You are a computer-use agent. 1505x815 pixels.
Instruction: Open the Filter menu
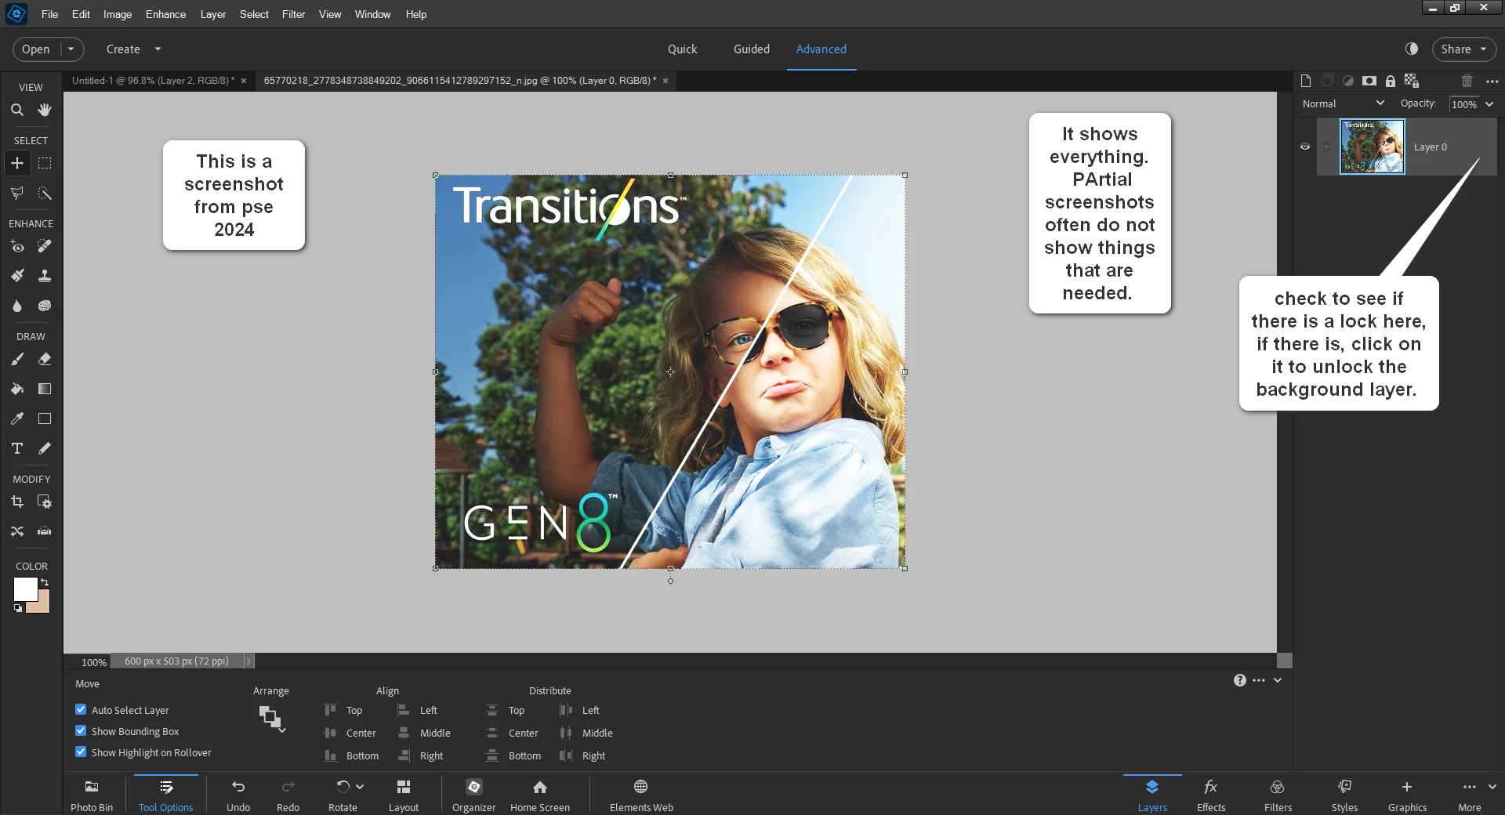point(293,14)
